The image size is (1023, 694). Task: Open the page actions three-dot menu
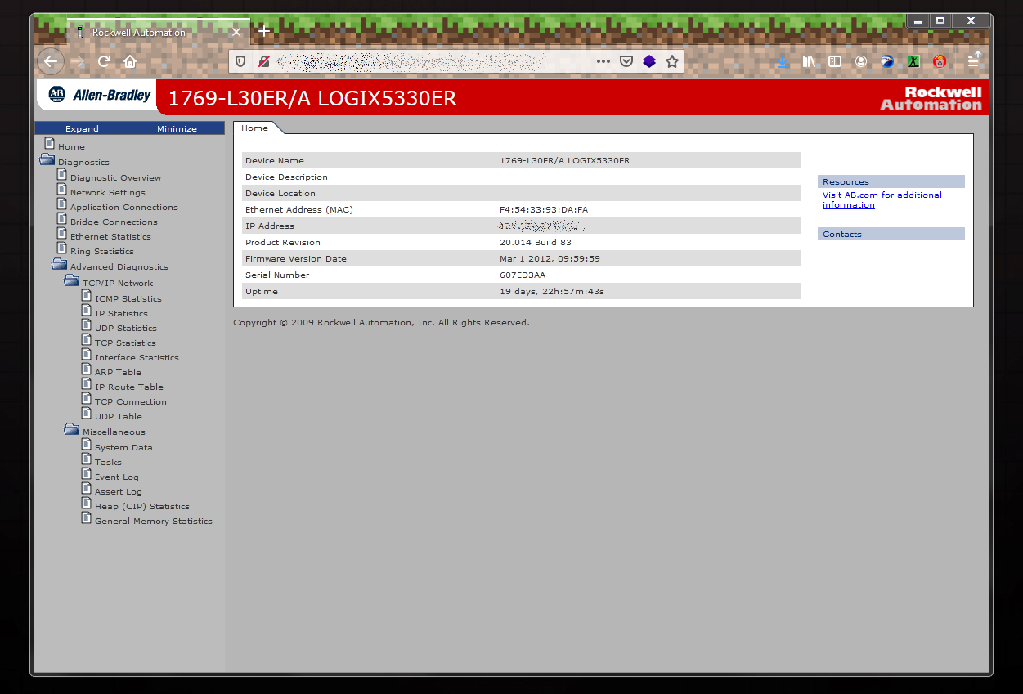603,61
